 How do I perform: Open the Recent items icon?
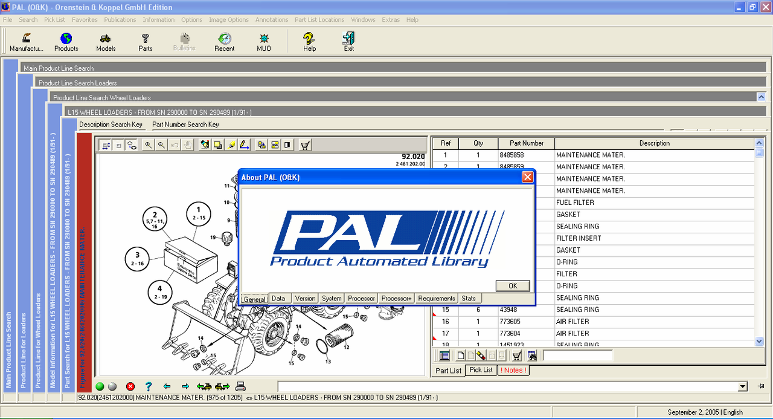point(224,42)
